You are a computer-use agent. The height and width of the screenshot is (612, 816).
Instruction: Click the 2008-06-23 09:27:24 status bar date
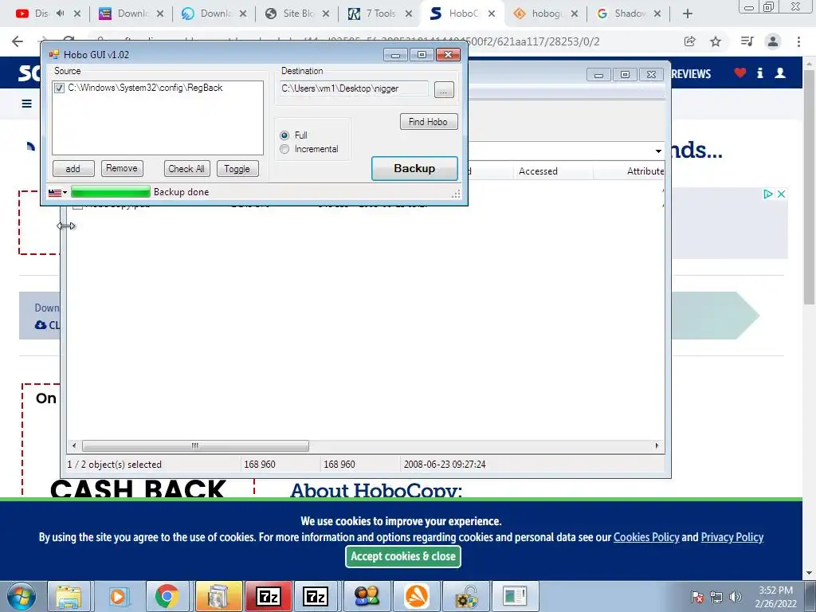445,465
